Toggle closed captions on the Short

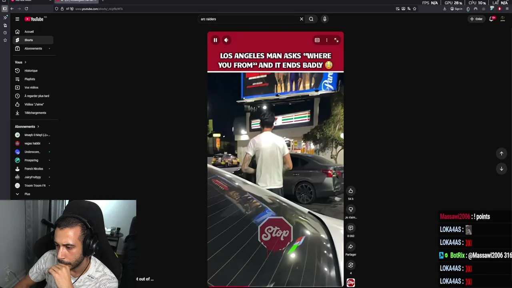click(317, 40)
